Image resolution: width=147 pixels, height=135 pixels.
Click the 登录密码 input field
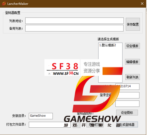click(x=127, y=95)
